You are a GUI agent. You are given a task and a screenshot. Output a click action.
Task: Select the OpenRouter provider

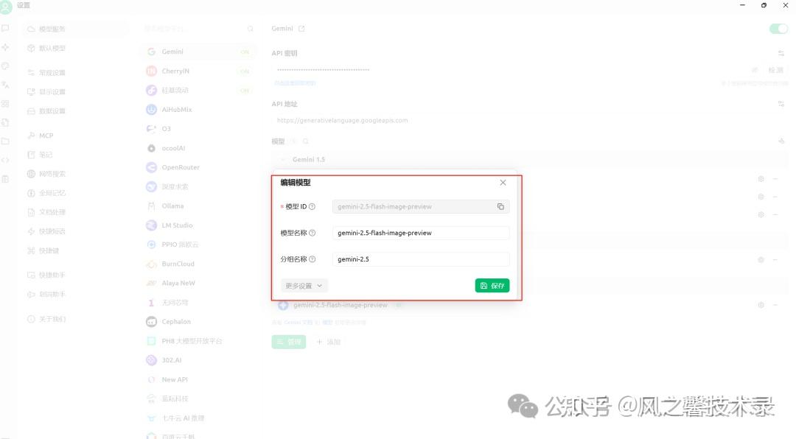(x=181, y=167)
